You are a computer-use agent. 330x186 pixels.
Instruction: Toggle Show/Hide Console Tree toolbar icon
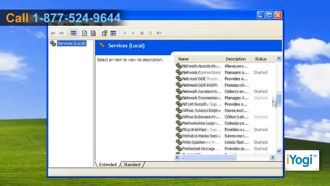(x=73, y=33)
